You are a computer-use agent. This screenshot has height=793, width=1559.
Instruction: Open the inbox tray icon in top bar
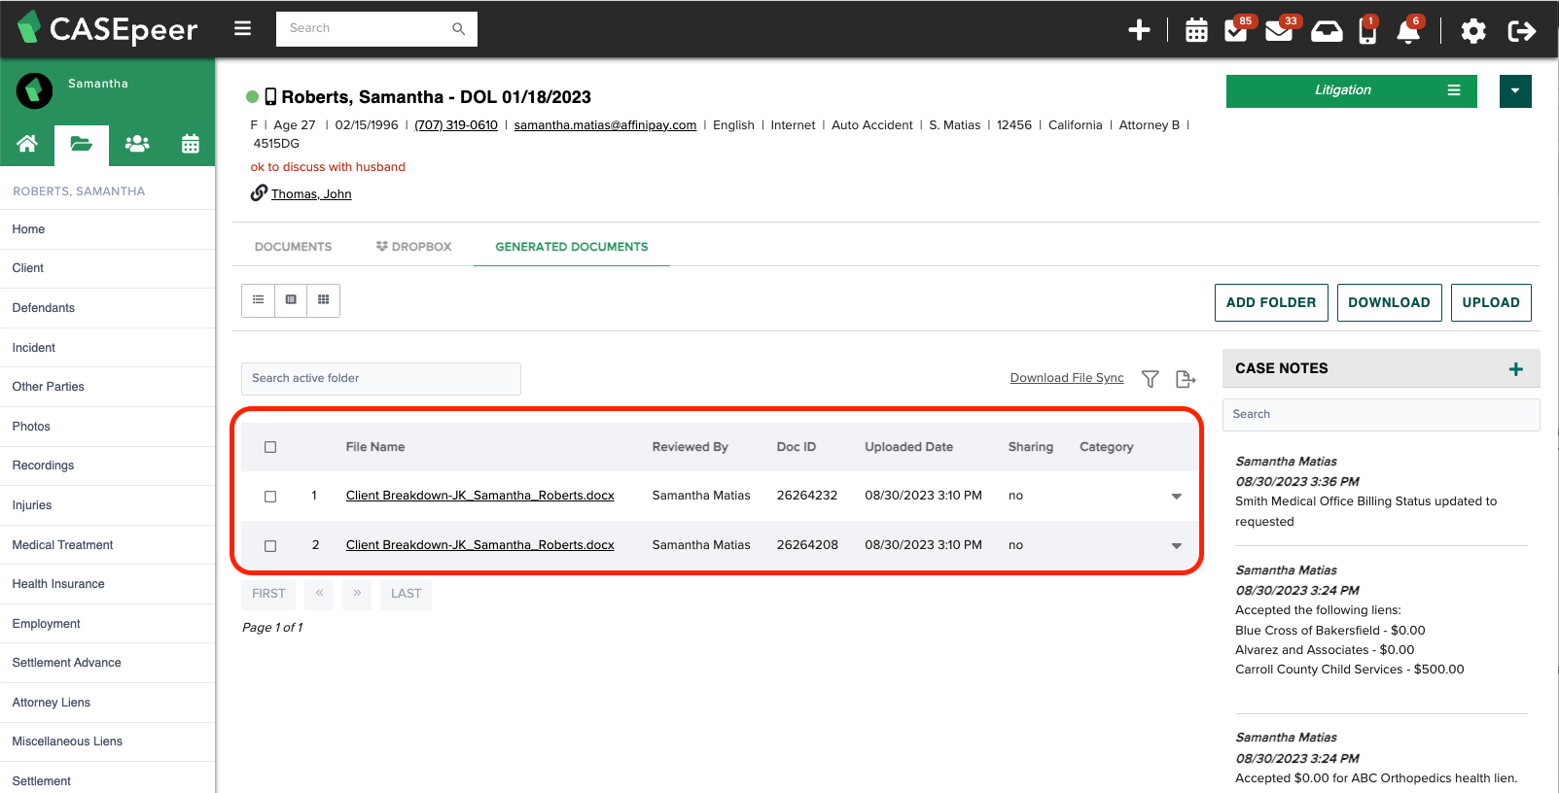tap(1327, 31)
